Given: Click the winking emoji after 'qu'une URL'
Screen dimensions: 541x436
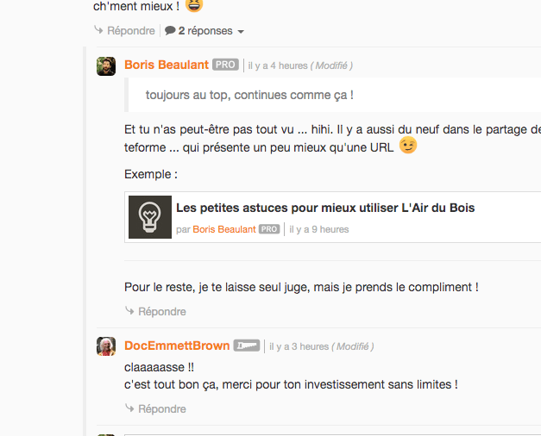Looking at the screenshot, I should pyautogui.click(x=408, y=145).
